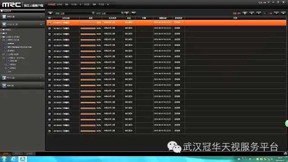This screenshot has height=162, width=288.
Task: Open the last sidebar section below P2 upload
Action: pos(22,85)
